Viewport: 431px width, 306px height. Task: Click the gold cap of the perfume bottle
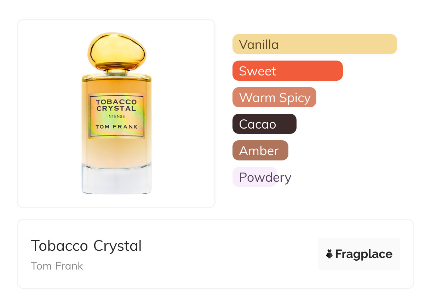(116, 51)
